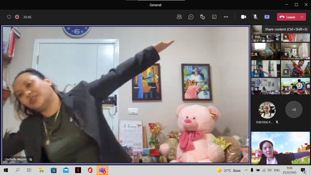Viewport: 311px width, 175px height.
Task: Click the Share content arrow icon
Action: (x=267, y=17)
